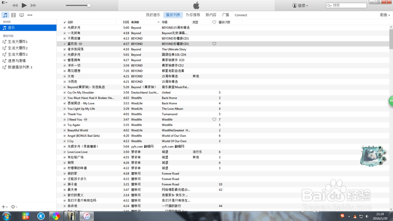Open the top-left window menu dropdown
Screen dimensions: 393x221
[4, 2]
